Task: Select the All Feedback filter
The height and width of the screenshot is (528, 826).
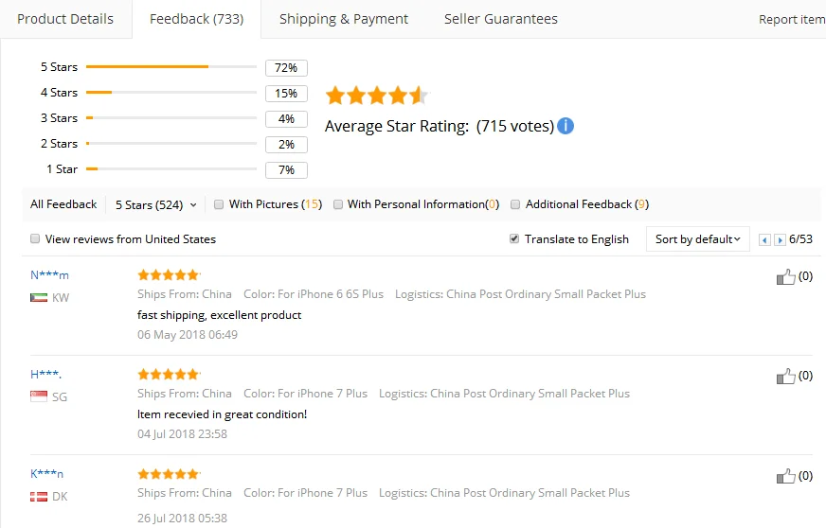Action: (x=63, y=204)
